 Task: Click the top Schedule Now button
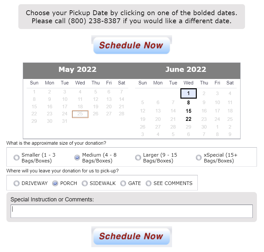(x=132, y=45)
